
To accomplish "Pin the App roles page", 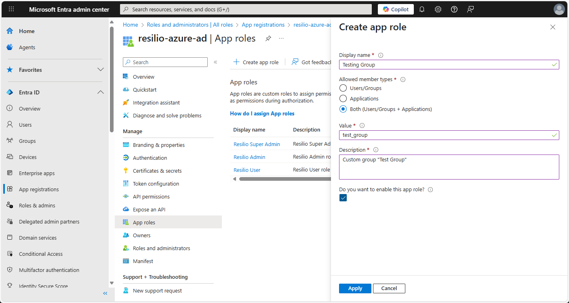I will (268, 38).
